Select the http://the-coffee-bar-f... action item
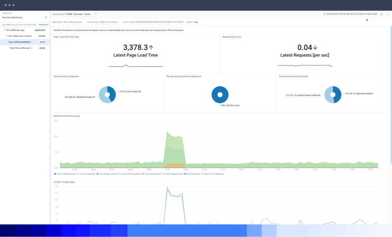392x237 pixels. coord(21,48)
